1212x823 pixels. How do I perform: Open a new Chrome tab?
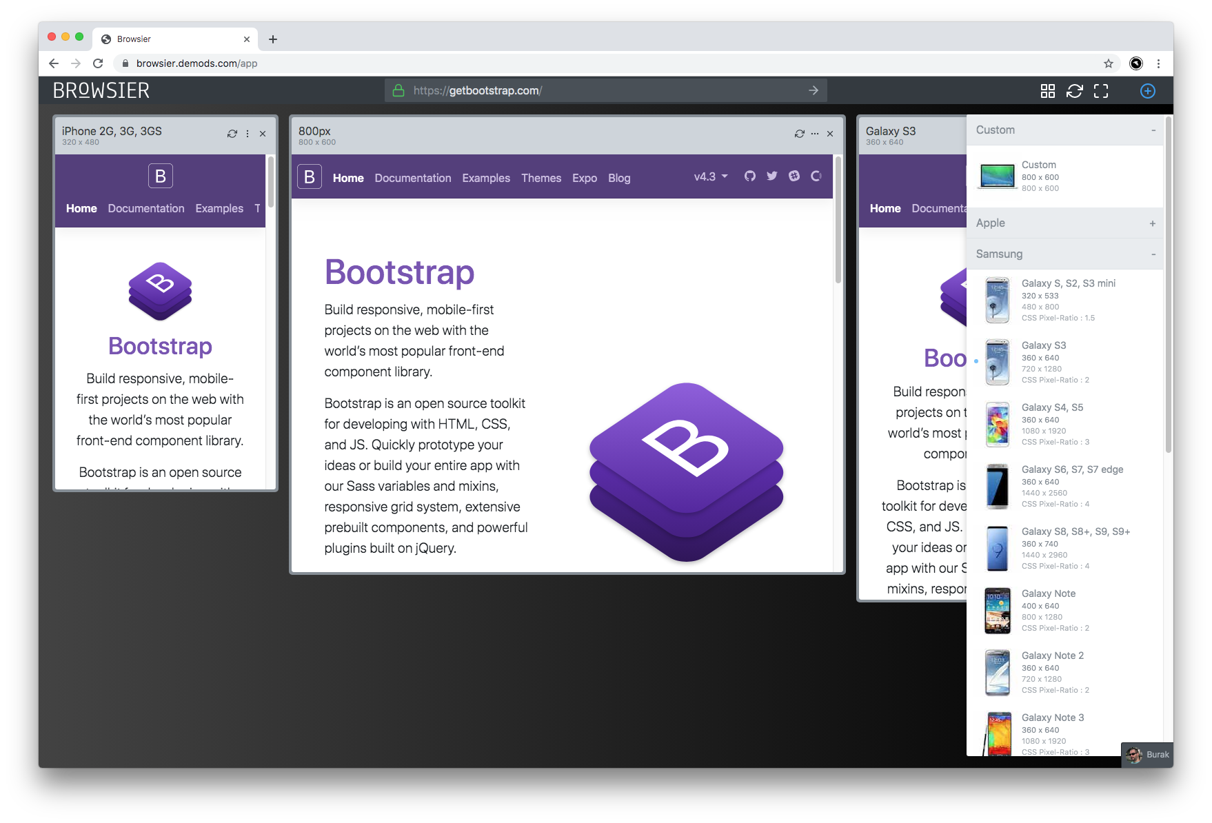(273, 39)
